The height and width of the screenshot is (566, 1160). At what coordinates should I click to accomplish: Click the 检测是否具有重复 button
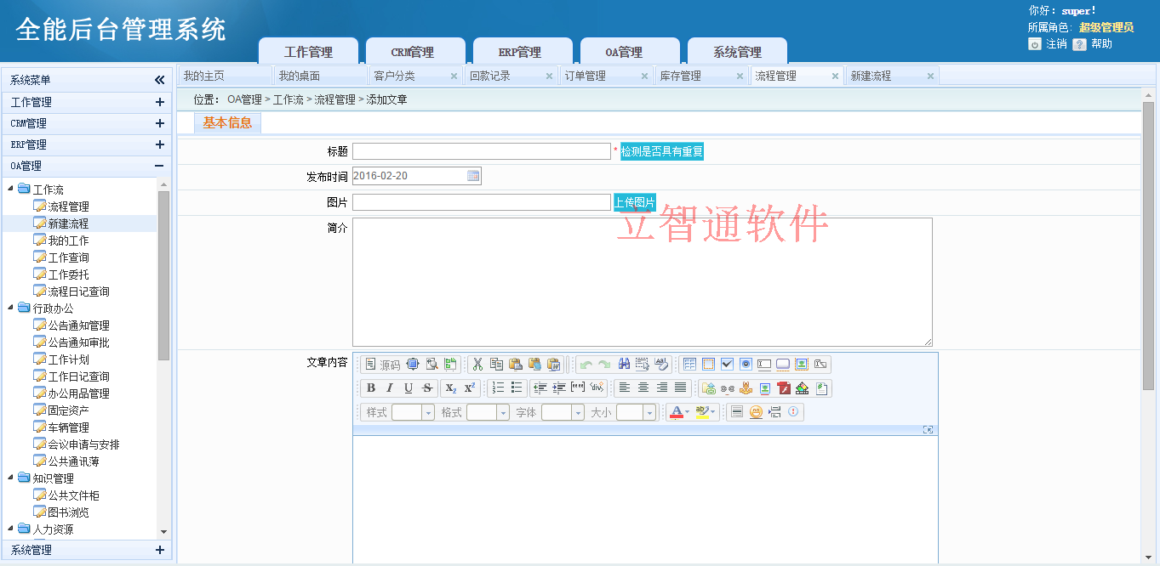coord(662,151)
